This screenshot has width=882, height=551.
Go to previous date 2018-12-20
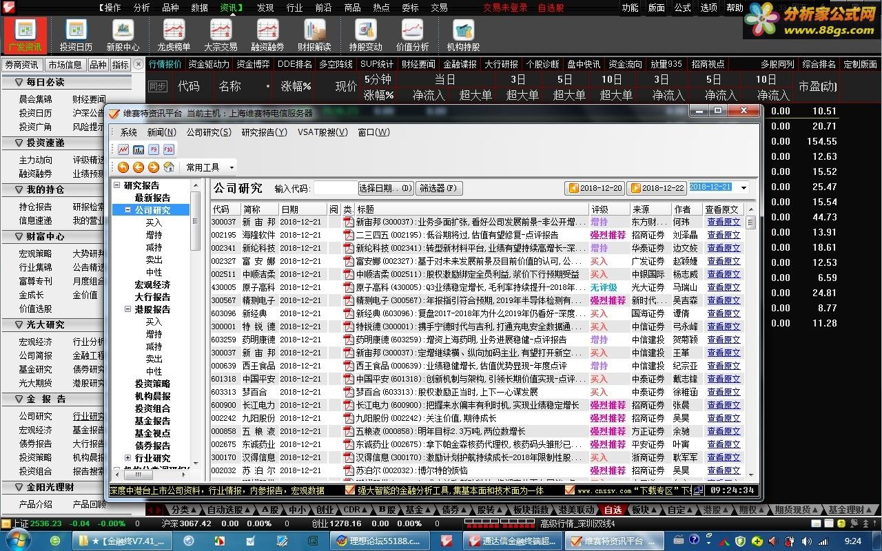click(594, 188)
